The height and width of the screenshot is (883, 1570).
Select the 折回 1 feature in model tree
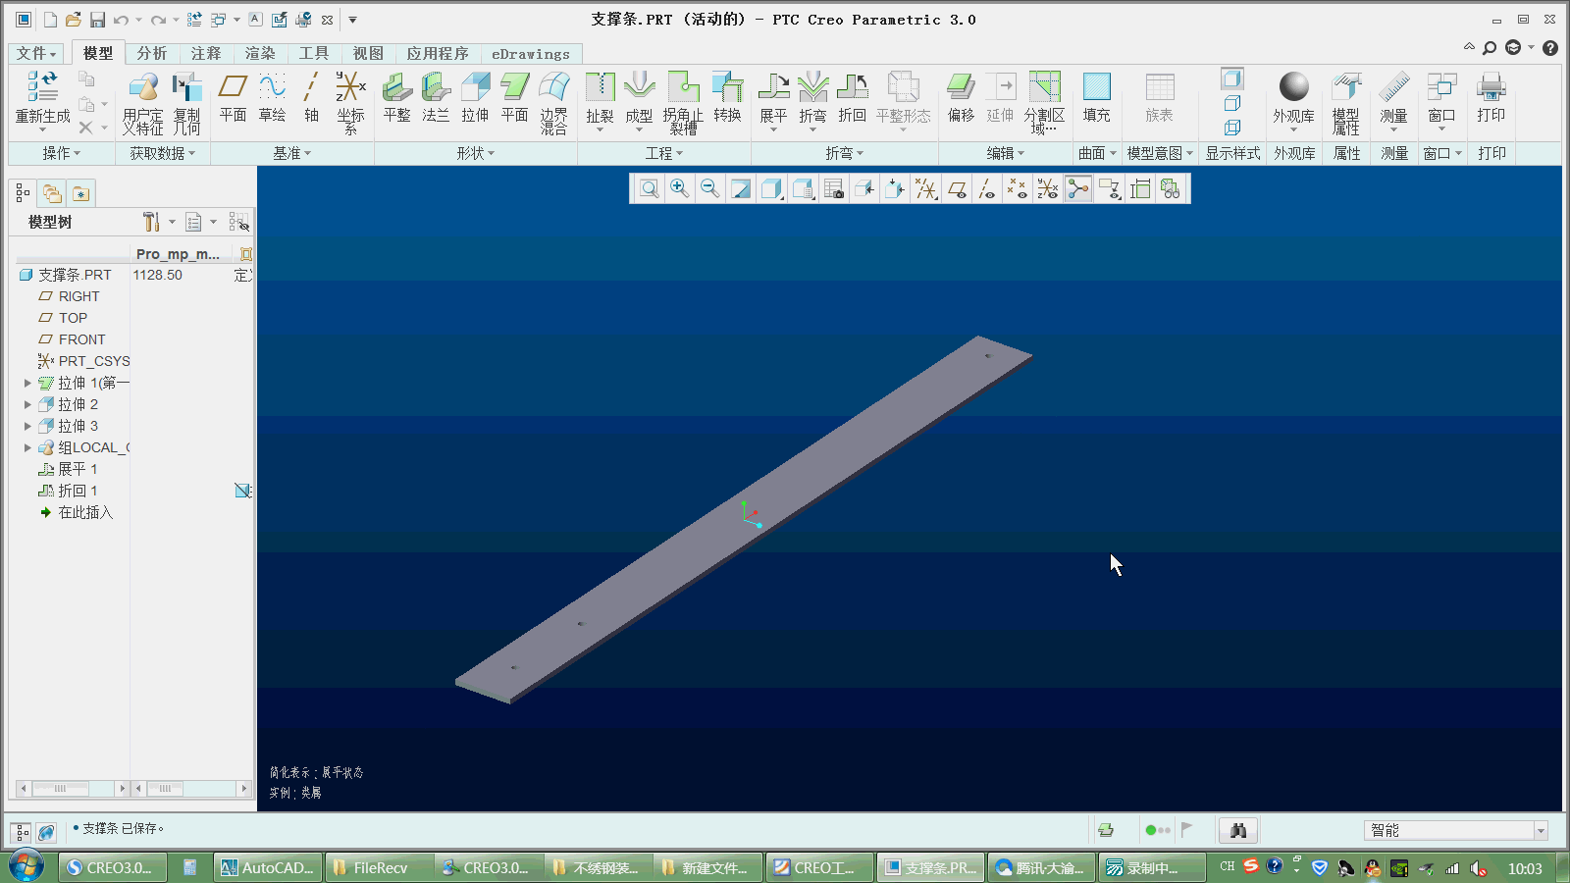(x=68, y=491)
